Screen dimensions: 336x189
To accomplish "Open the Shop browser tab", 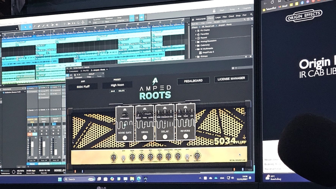I will pos(238,16).
